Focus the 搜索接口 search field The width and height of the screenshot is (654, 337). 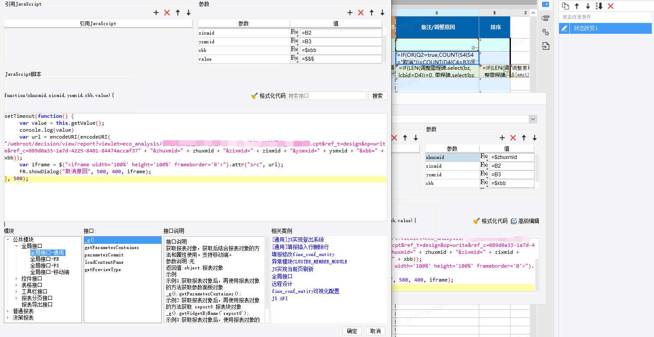tap(327, 96)
